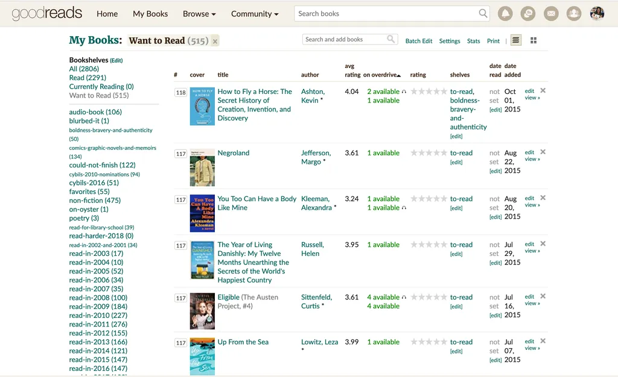Edit shelves for Negroland row

click(456, 162)
